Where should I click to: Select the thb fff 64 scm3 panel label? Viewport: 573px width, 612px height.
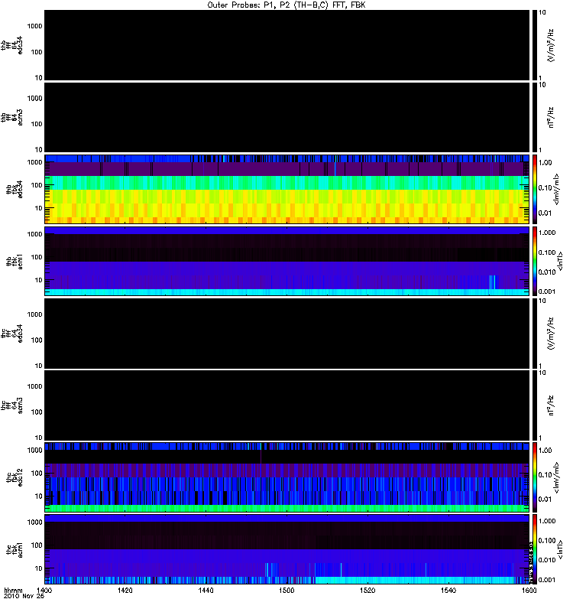pyautogui.click(x=12, y=118)
